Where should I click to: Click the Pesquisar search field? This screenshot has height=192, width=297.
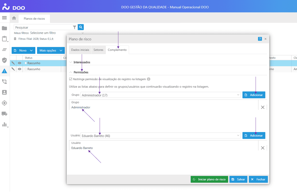pyautogui.click(x=43, y=27)
